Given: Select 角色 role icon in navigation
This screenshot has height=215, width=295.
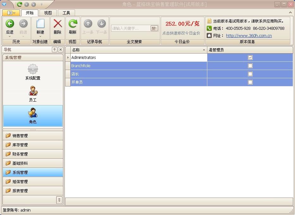Looking at the screenshot, I should [33, 113].
